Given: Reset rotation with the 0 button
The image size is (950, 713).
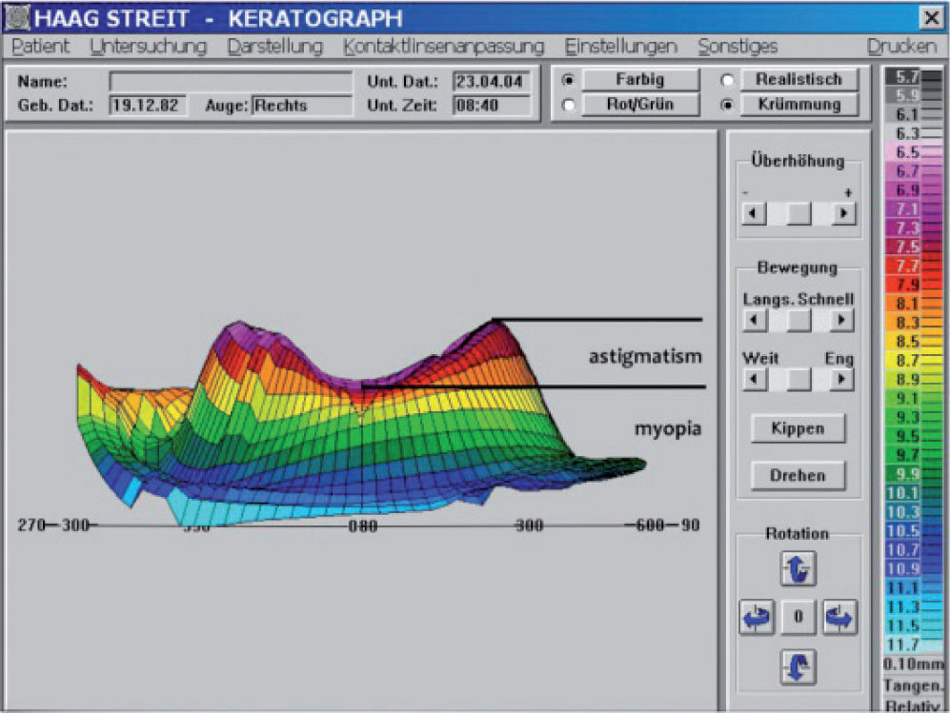Looking at the screenshot, I should [x=798, y=618].
